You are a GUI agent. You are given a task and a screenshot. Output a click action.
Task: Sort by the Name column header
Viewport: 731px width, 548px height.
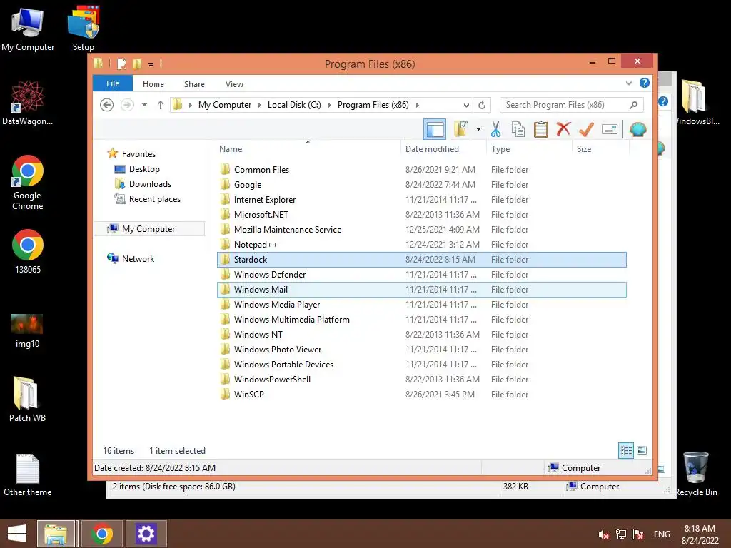click(x=231, y=148)
